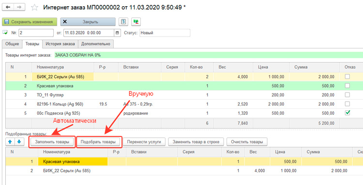
Task: Click the report icon next to Закрыть
Action: pos(123,22)
